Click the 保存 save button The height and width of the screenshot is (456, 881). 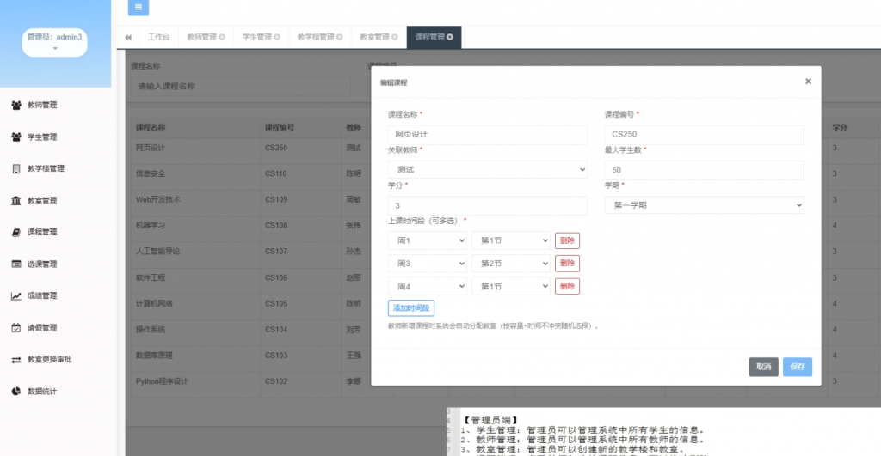coord(798,367)
